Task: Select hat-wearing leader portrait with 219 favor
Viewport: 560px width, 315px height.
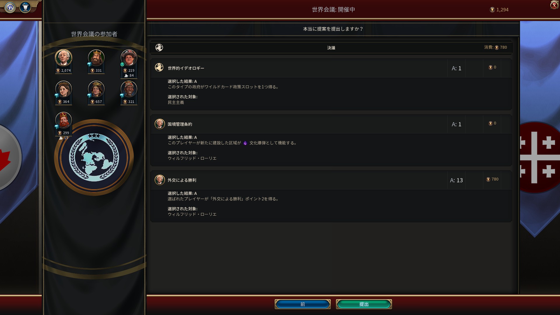Action: (129, 58)
